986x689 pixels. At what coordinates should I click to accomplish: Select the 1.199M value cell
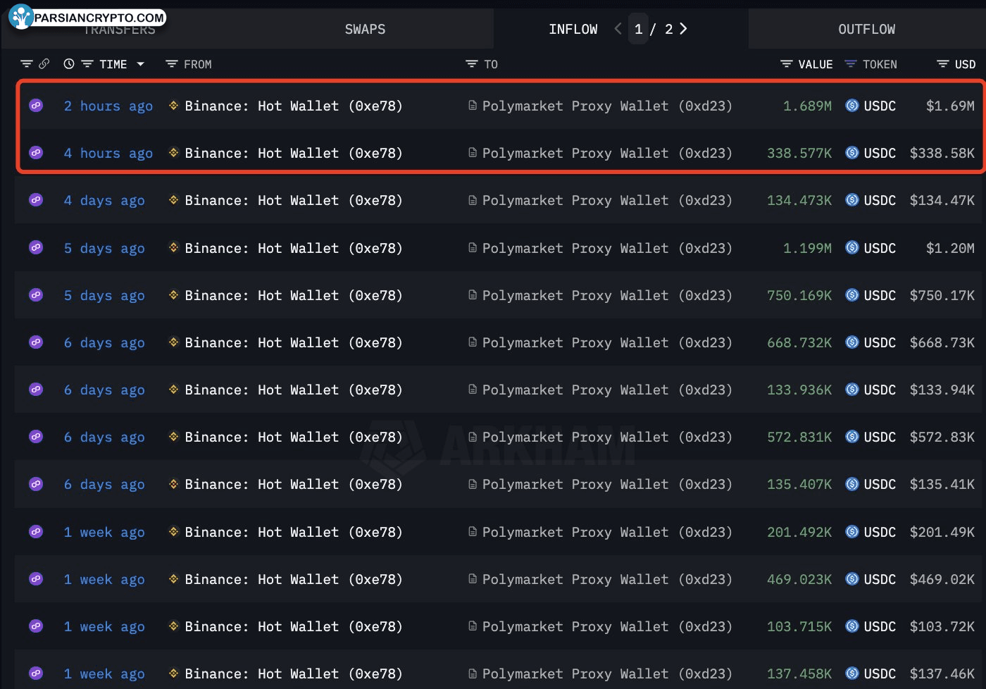807,248
